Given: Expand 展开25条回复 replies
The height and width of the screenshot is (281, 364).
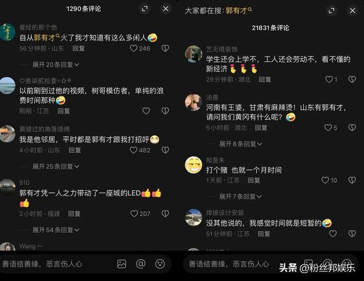Looking at the screenshot, I should click(56, 166).
